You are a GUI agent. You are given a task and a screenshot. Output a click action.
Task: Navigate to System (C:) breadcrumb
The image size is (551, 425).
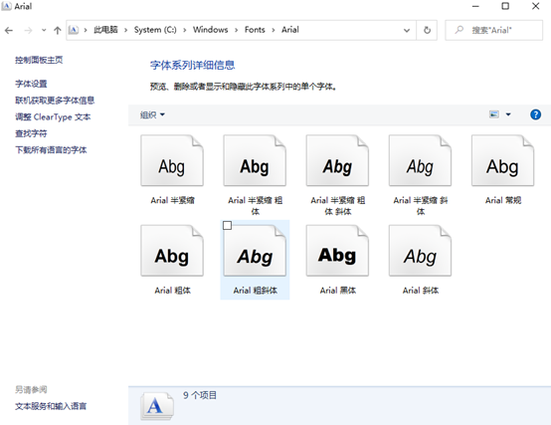155,30
